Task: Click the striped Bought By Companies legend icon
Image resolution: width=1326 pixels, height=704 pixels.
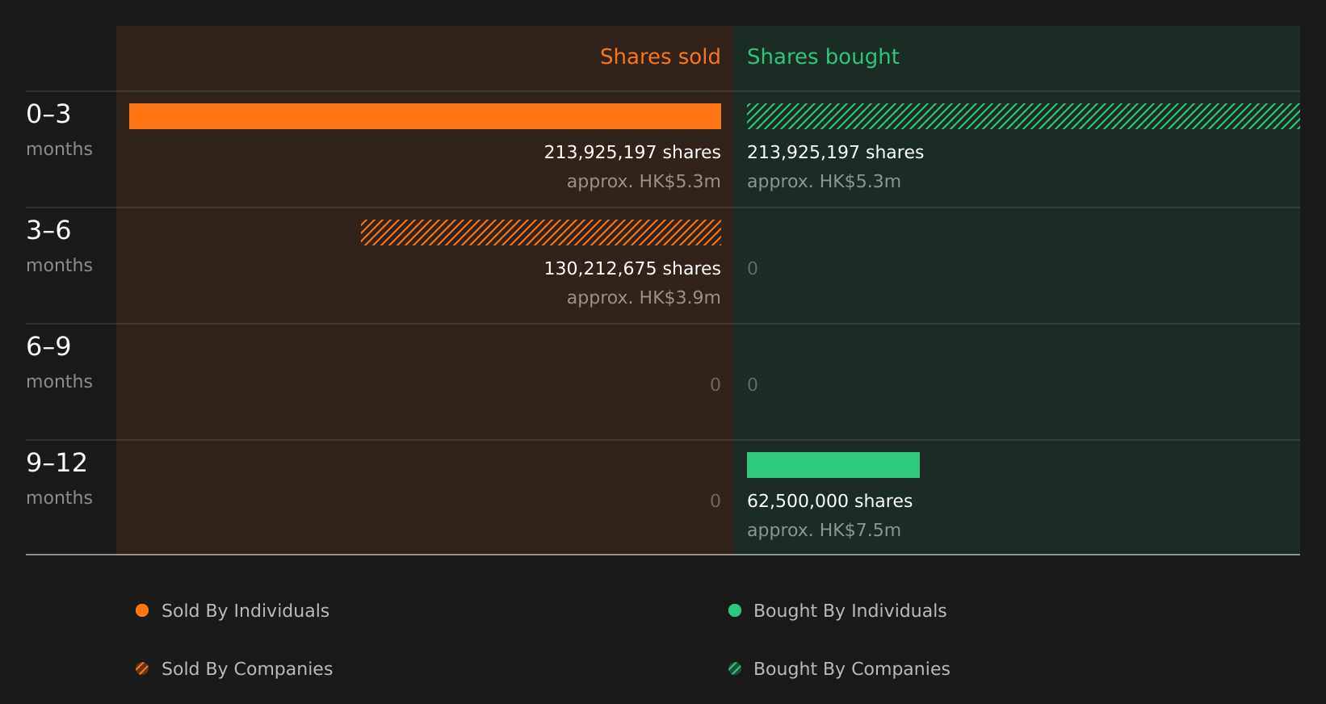Action: tap(735, 668)
